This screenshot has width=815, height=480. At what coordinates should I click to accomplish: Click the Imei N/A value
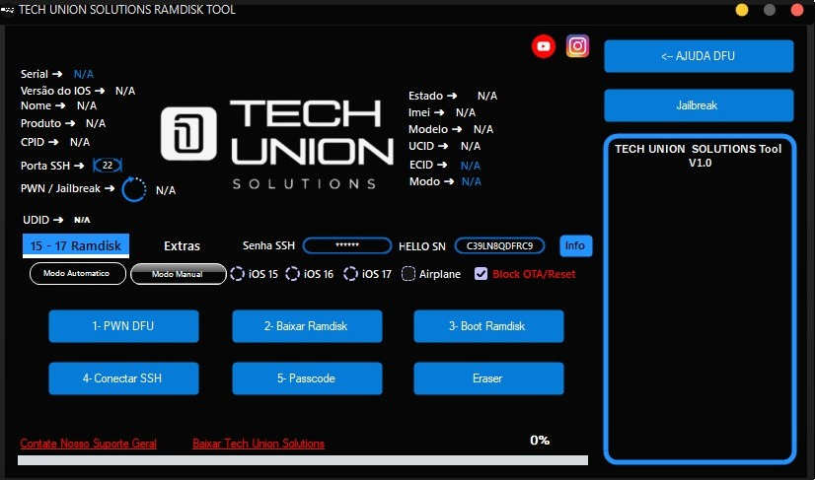[466, 112]
